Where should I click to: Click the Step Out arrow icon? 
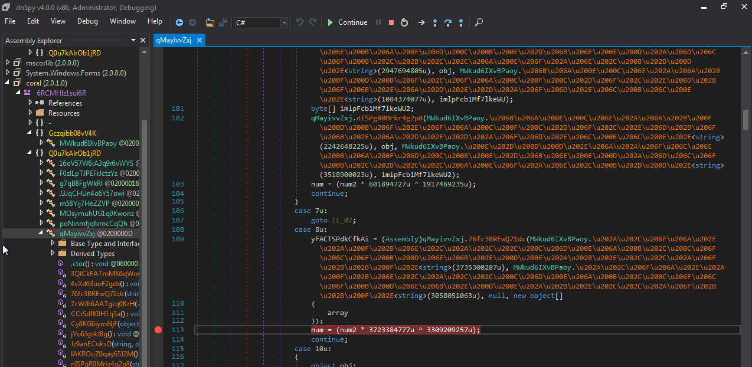point(460,22)
